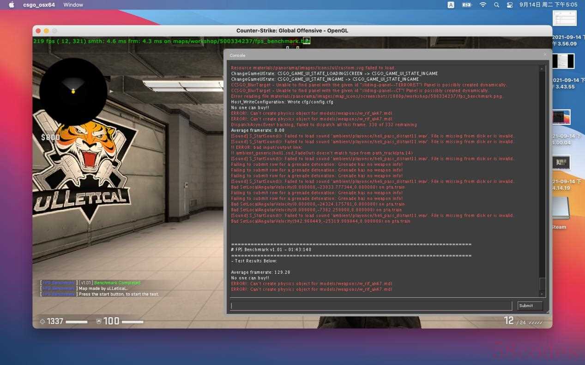Click the input source A icon

451,5
